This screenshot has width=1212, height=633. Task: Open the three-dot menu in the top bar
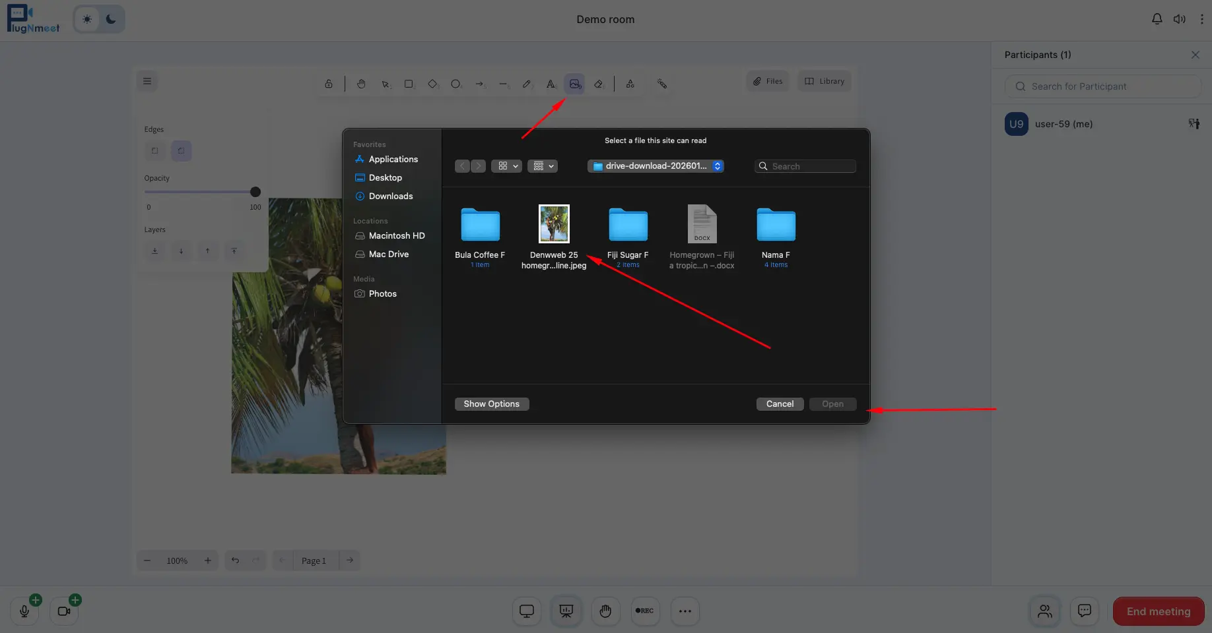(x=1201, y=19)
